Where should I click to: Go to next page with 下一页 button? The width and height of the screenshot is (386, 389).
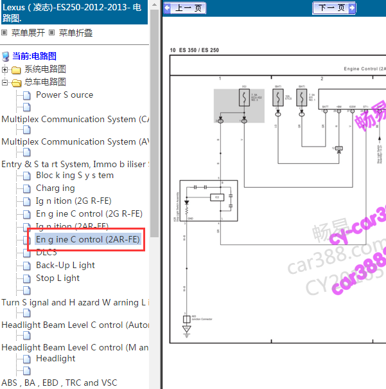point(334,8)
